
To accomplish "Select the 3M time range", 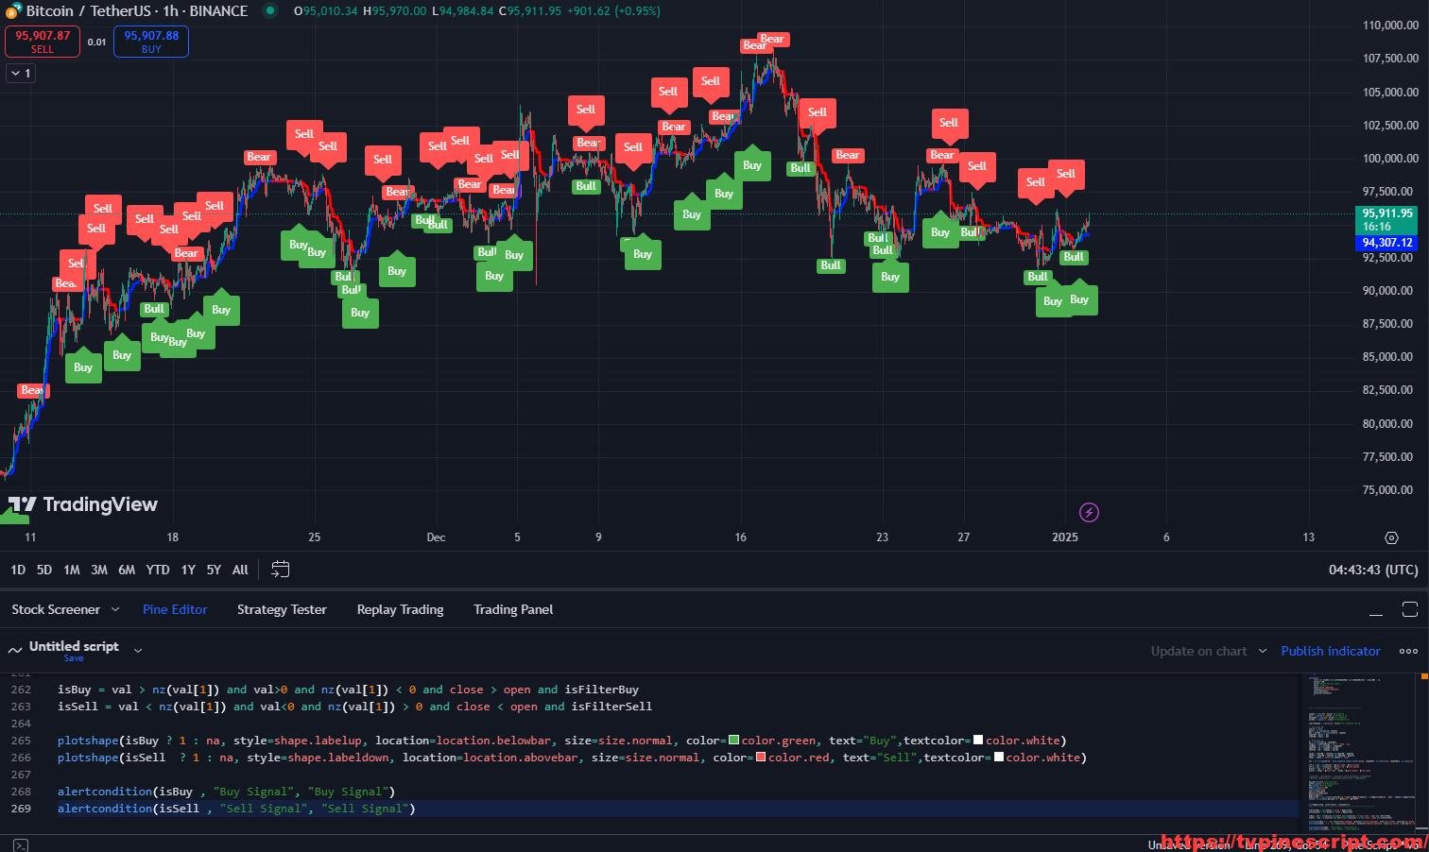I will (x=98, y=570).
